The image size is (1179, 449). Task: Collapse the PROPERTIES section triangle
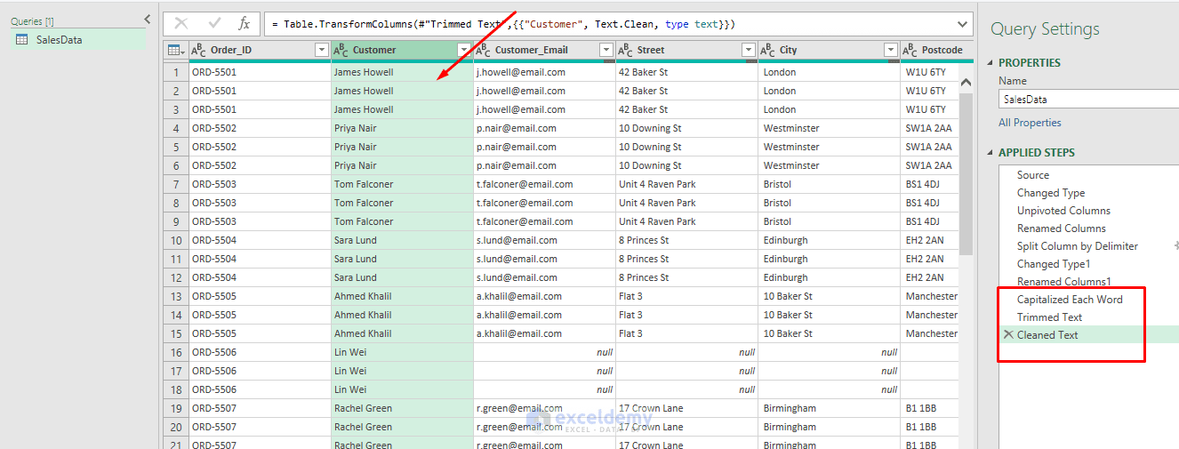pos(991,63)
